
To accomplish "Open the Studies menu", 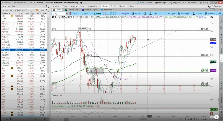I will tap(197, 14).
